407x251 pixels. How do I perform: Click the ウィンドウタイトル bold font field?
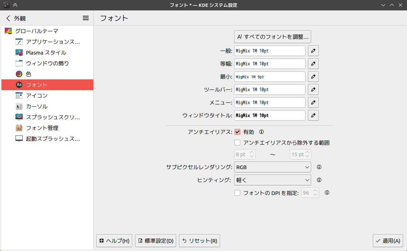(270, 115)
